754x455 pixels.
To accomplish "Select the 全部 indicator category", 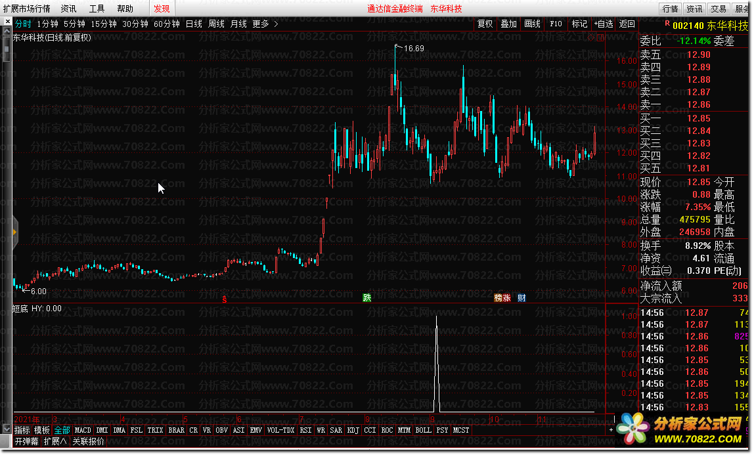I will [x=62, y=430].
